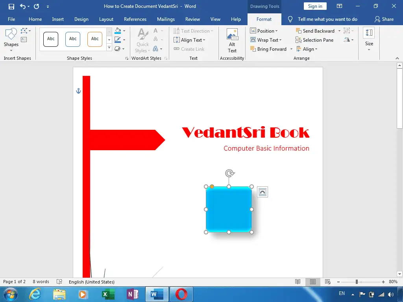
Task: Undo the last action
Action: tap(22, 6)
